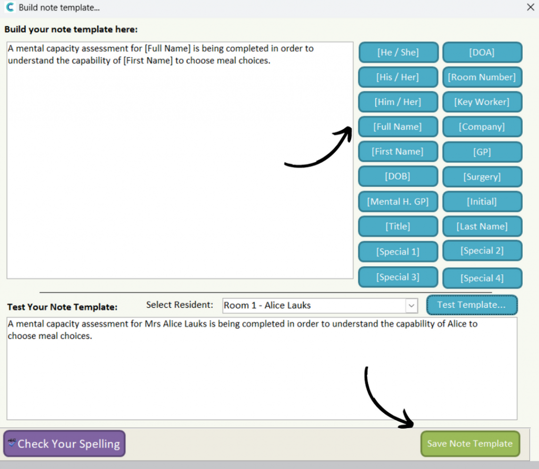
Task: Insert the [Special 2] placeholder
Action: point(482,251)
